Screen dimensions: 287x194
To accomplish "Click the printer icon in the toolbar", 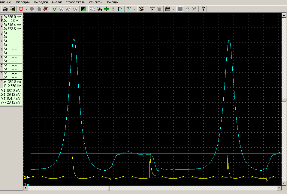I will coord(5,9).
